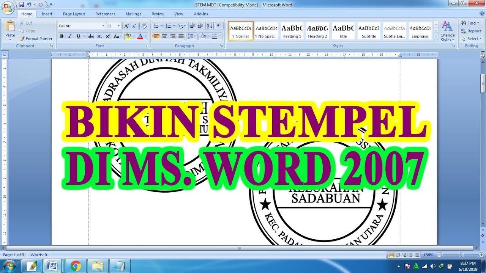Toggle Align Text Left button
486x273 pixels.
156,36
